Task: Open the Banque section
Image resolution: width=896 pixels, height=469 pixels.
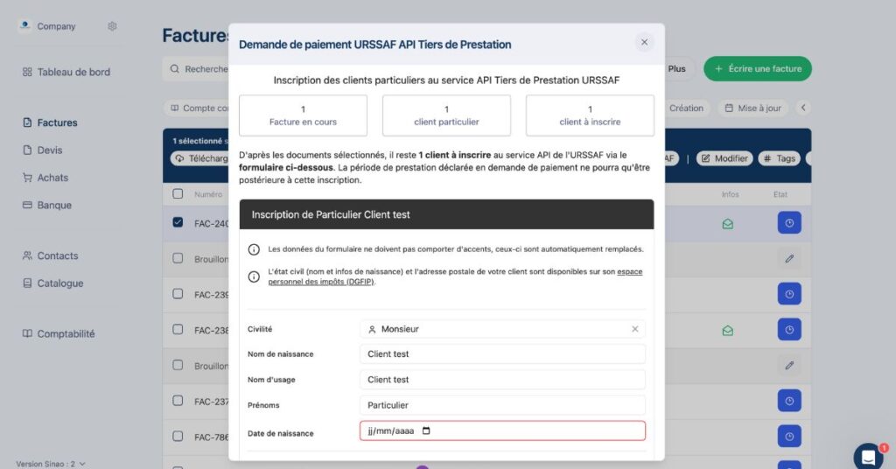Action: (54, 205)
